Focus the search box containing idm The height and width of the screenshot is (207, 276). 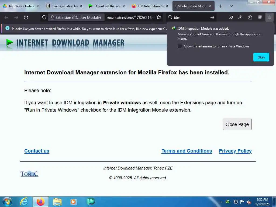(x=191, y=18)
